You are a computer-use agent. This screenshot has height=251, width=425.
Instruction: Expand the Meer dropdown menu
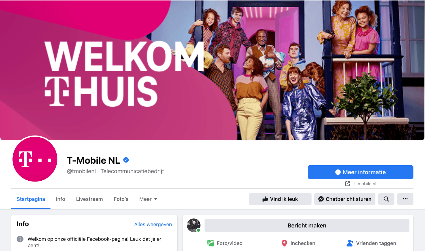(148, 199)
